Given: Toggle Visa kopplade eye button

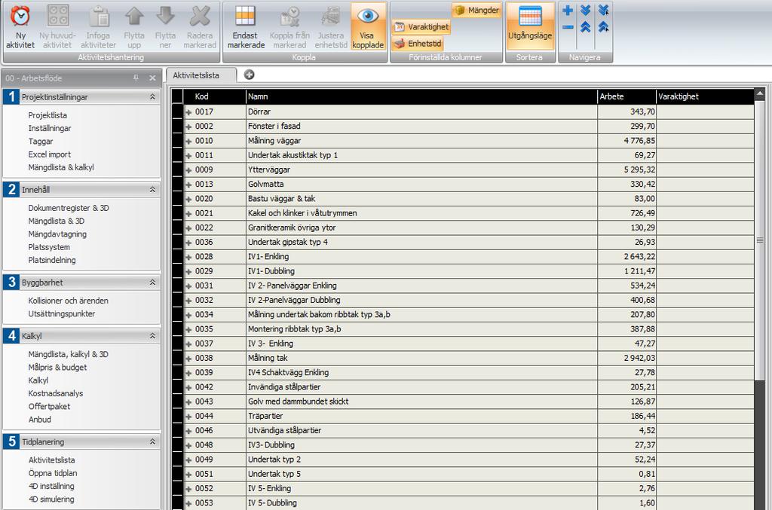Looking at the screenshot, I should [x=368, y=27].
